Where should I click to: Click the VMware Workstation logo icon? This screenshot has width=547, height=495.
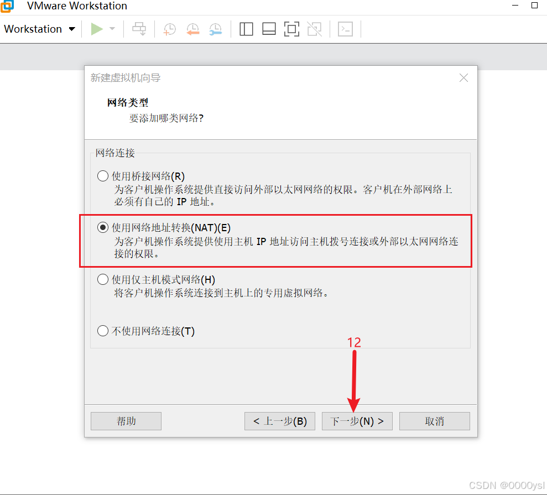click(x=7, y=6)
